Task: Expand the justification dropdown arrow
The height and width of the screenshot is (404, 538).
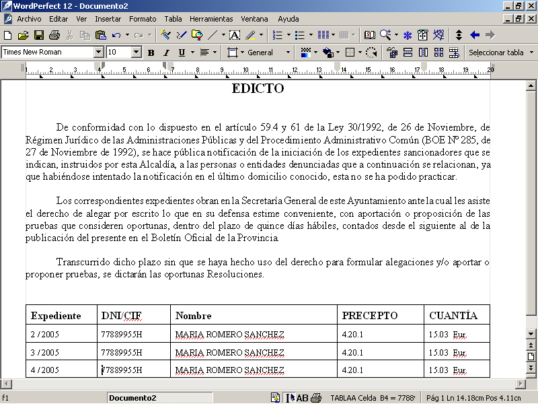Action: pyautogui.click(x=215, y=52)
